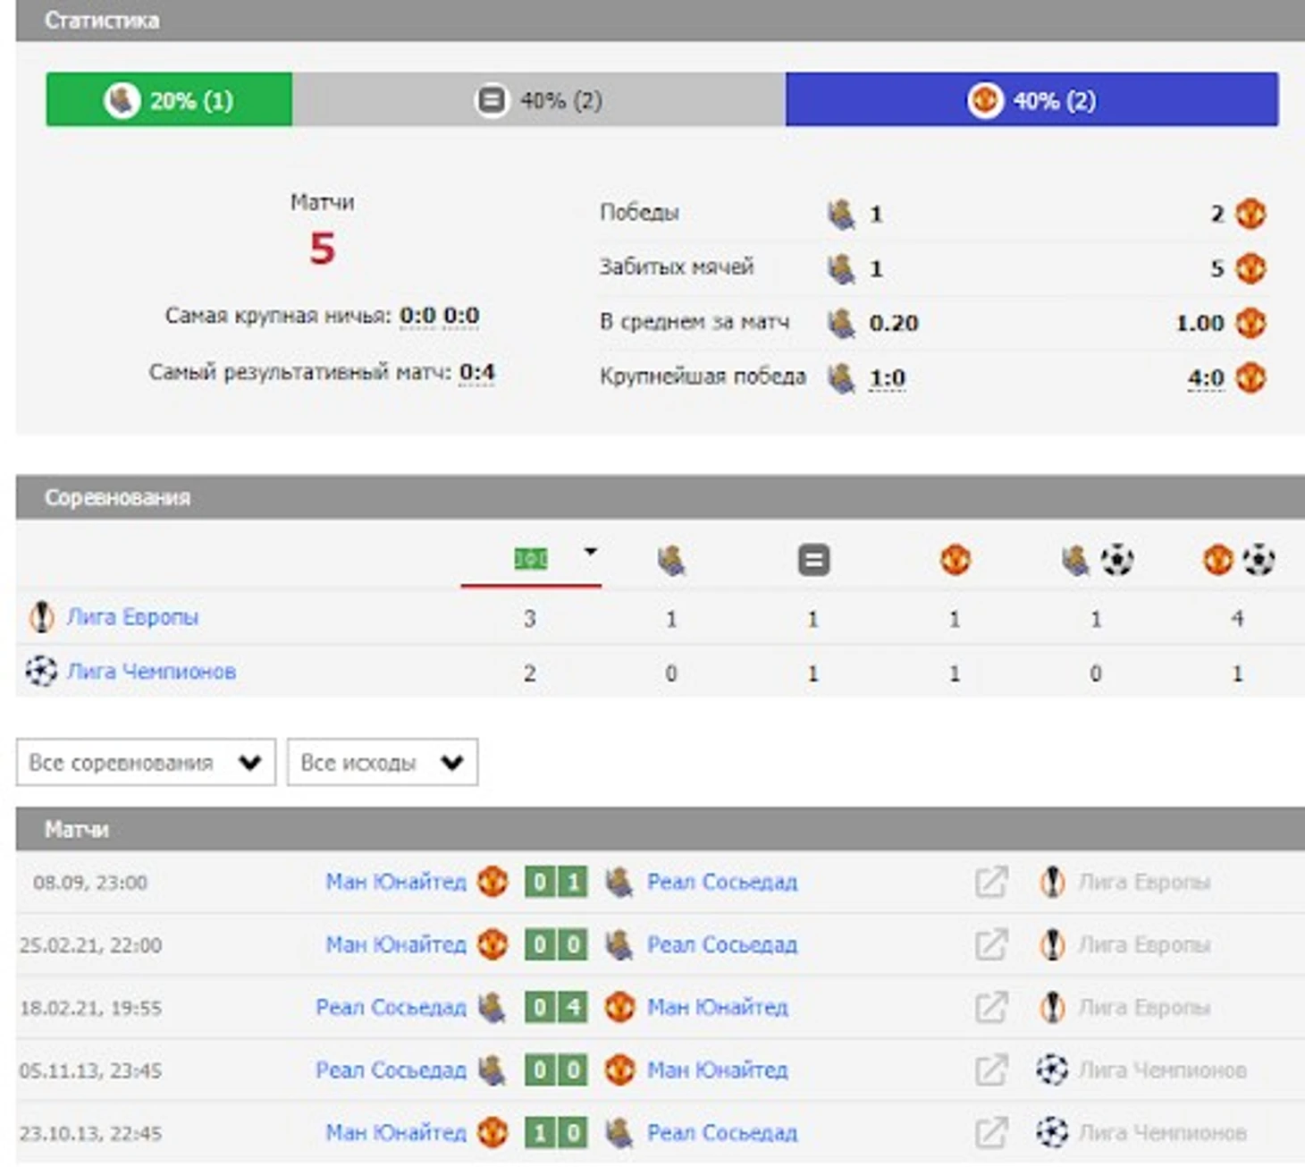
Task: Open the Все исходы dropdown
Action: (383, 763)
